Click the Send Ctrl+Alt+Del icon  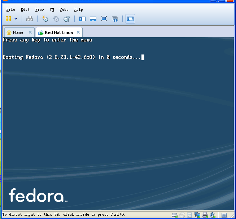point(30,19)
